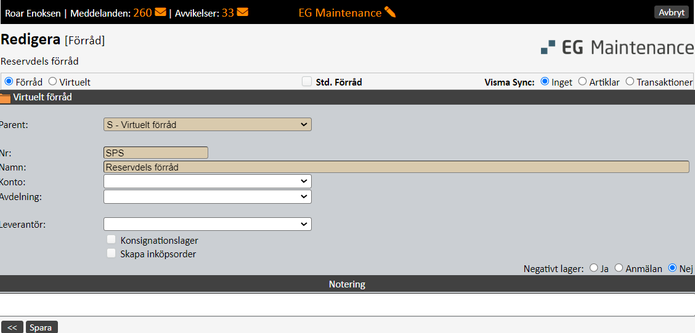Expand the Leverantör dropdown
Image resolution: width=695 pixels, height=333 pixels.
pos(208,224)
